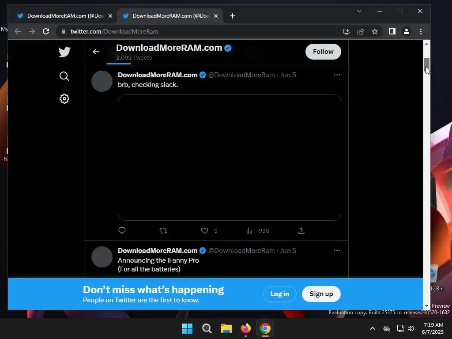Open Settings gear icon in Twitter sidebar
The width and height of the screenshot is (452, 339).
64,99
